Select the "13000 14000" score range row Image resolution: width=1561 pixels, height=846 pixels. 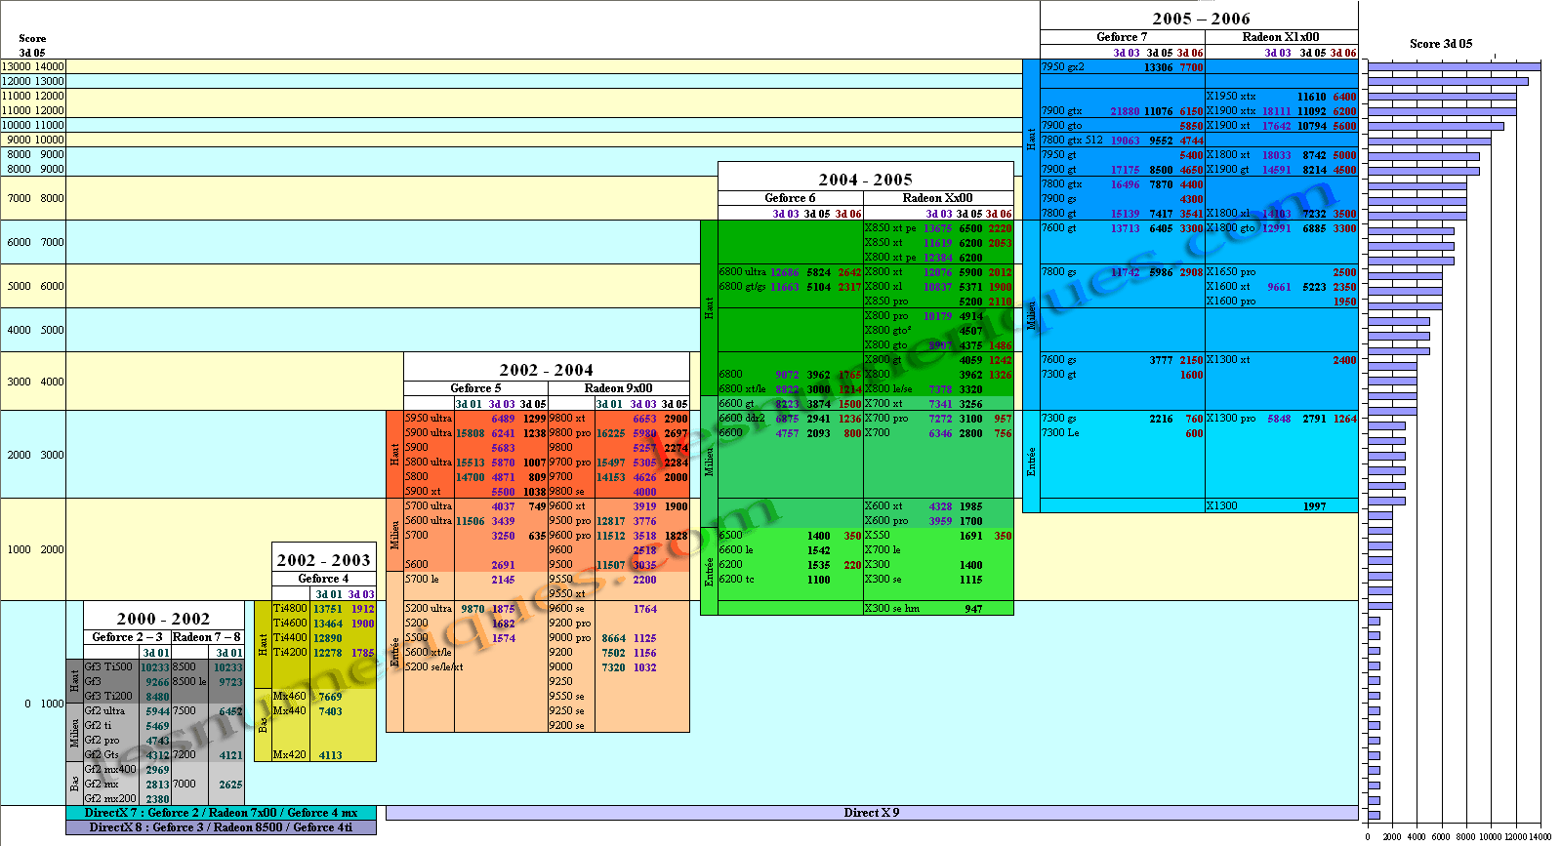pos(32,66)
